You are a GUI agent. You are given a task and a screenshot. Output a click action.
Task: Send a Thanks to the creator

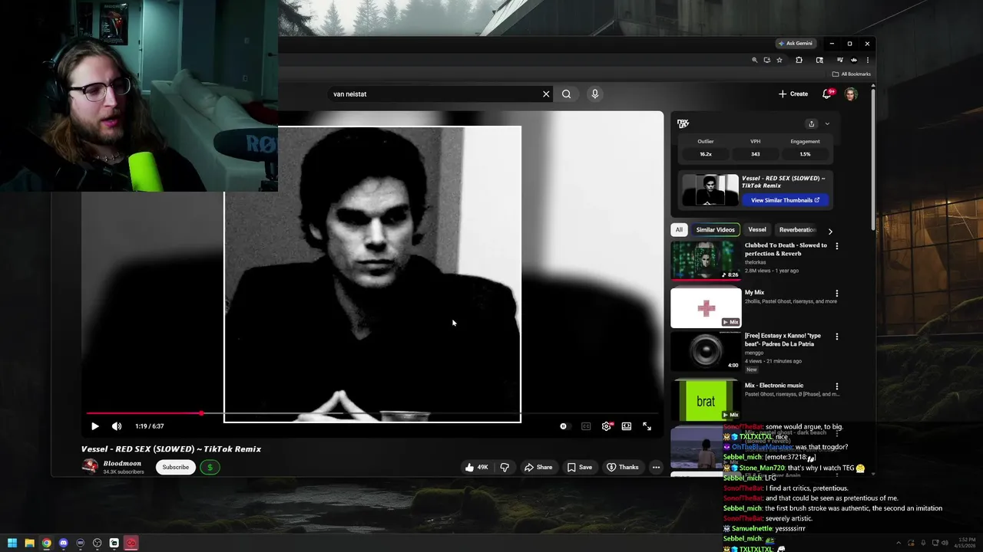click(x=622, y=467)
